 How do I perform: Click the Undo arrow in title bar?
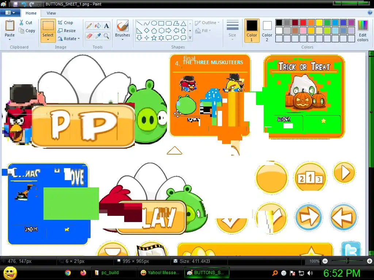click(24, 4)
